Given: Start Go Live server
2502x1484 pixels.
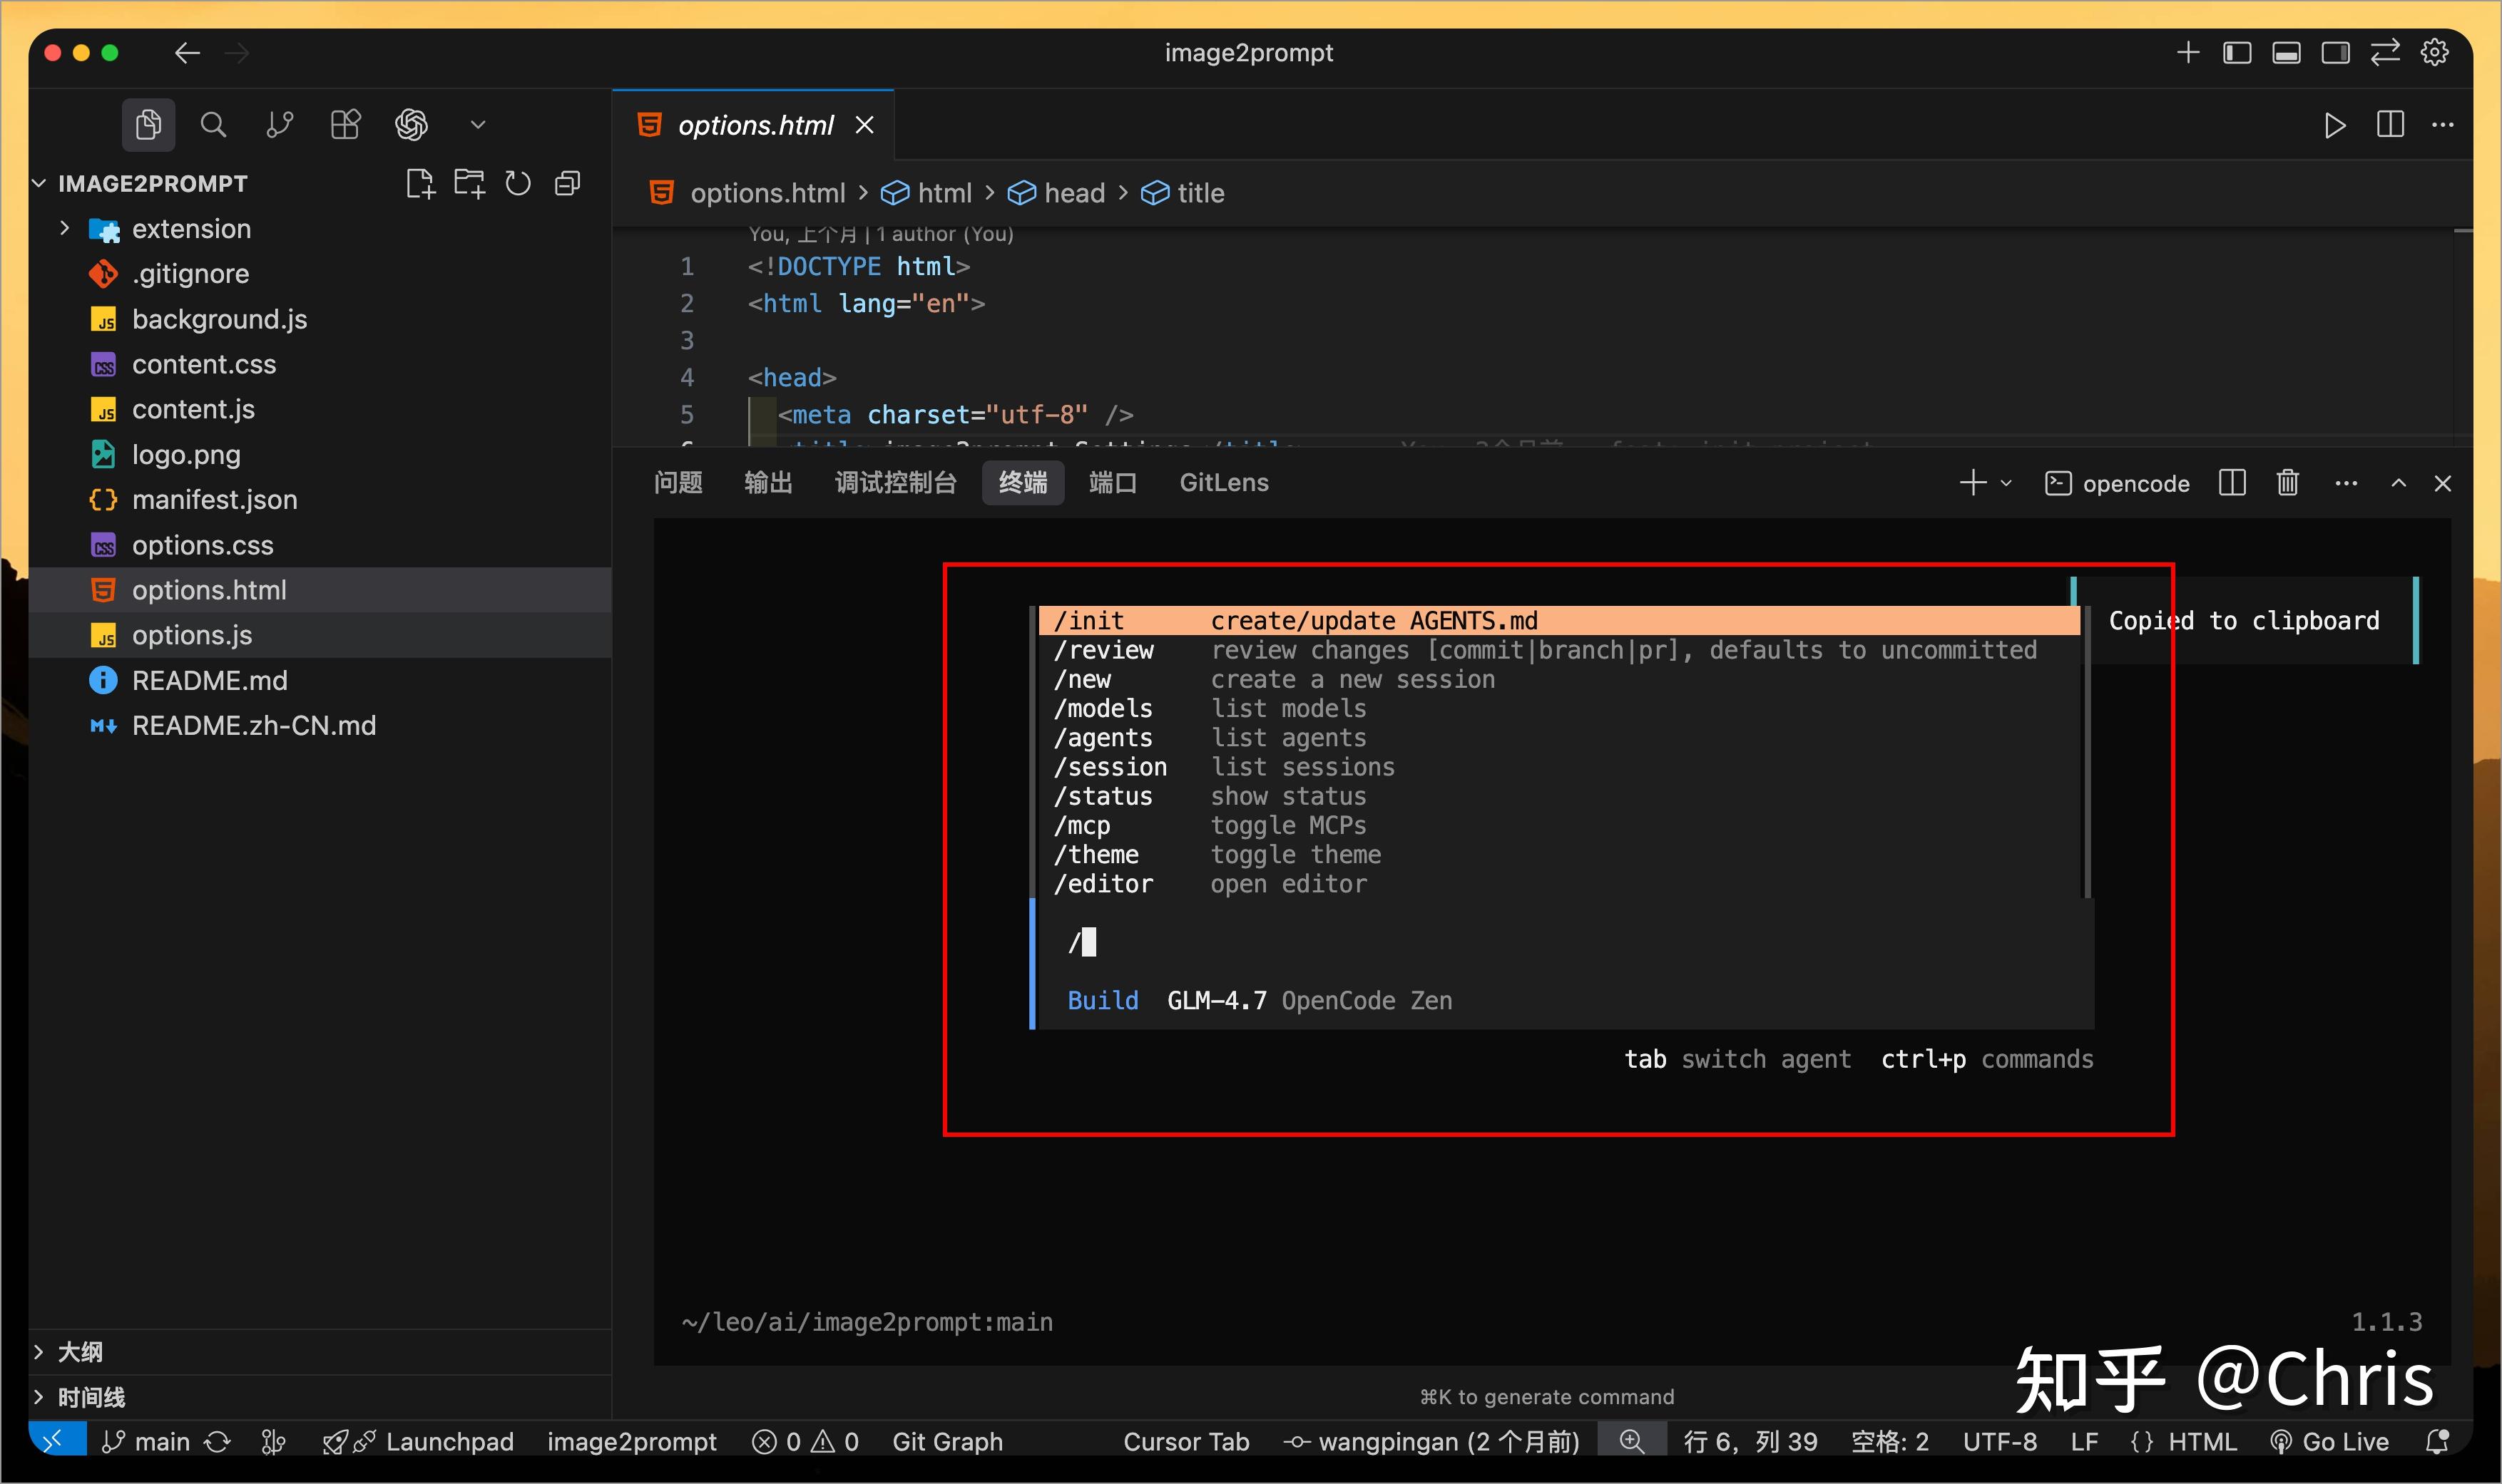Looking at the screenshot, I should click(2329, 1442).
